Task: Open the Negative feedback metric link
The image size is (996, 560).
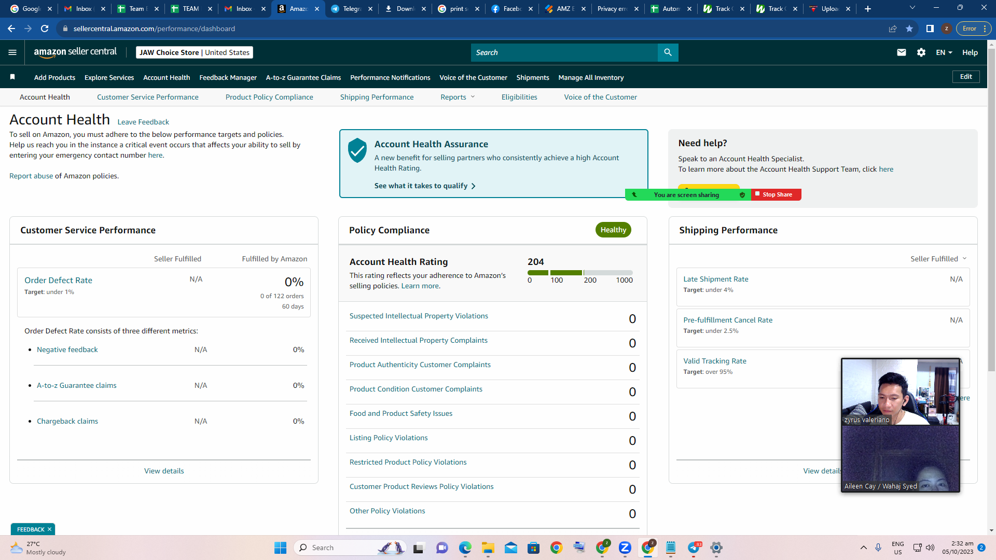Action: point(67,349)
